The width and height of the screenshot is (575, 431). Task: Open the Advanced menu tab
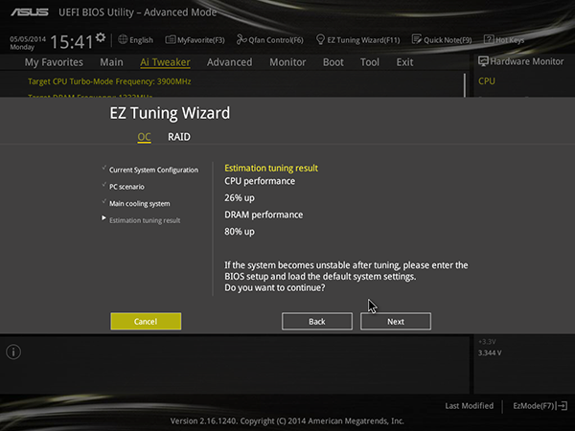click(230, 62)
